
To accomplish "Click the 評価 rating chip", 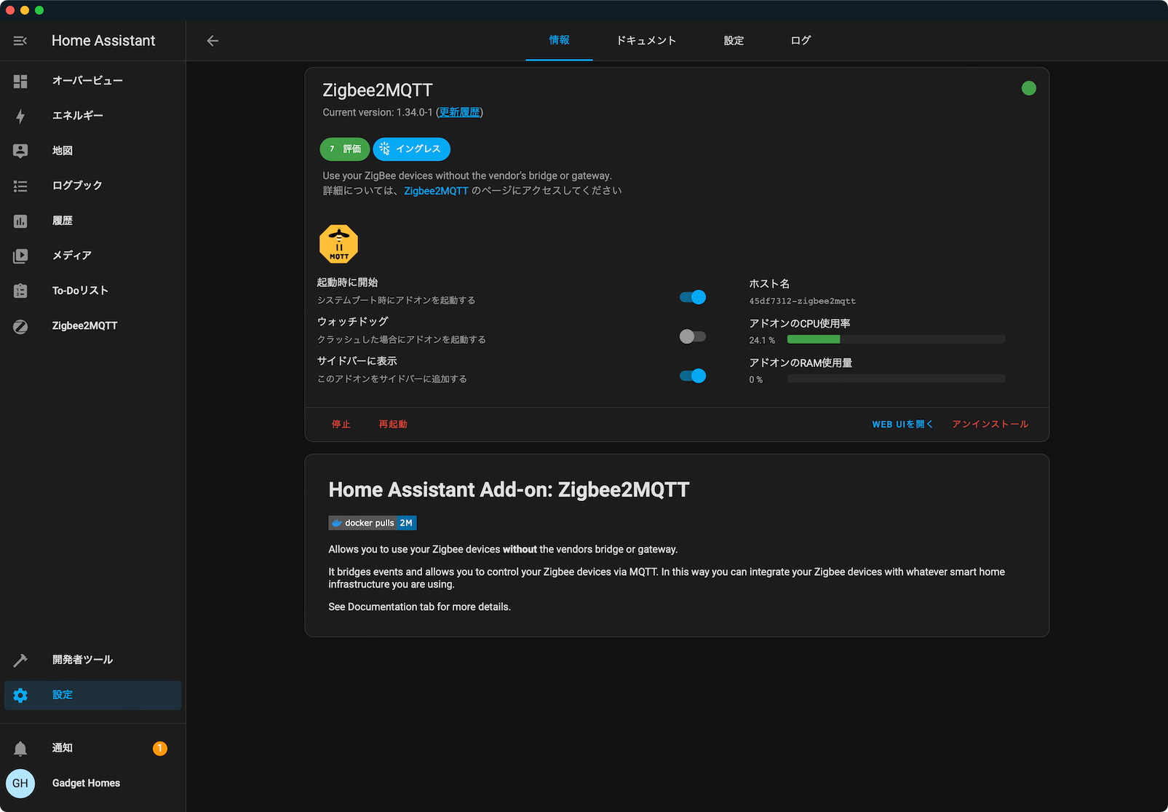I will pyautogui.click(x=345, y=149).
